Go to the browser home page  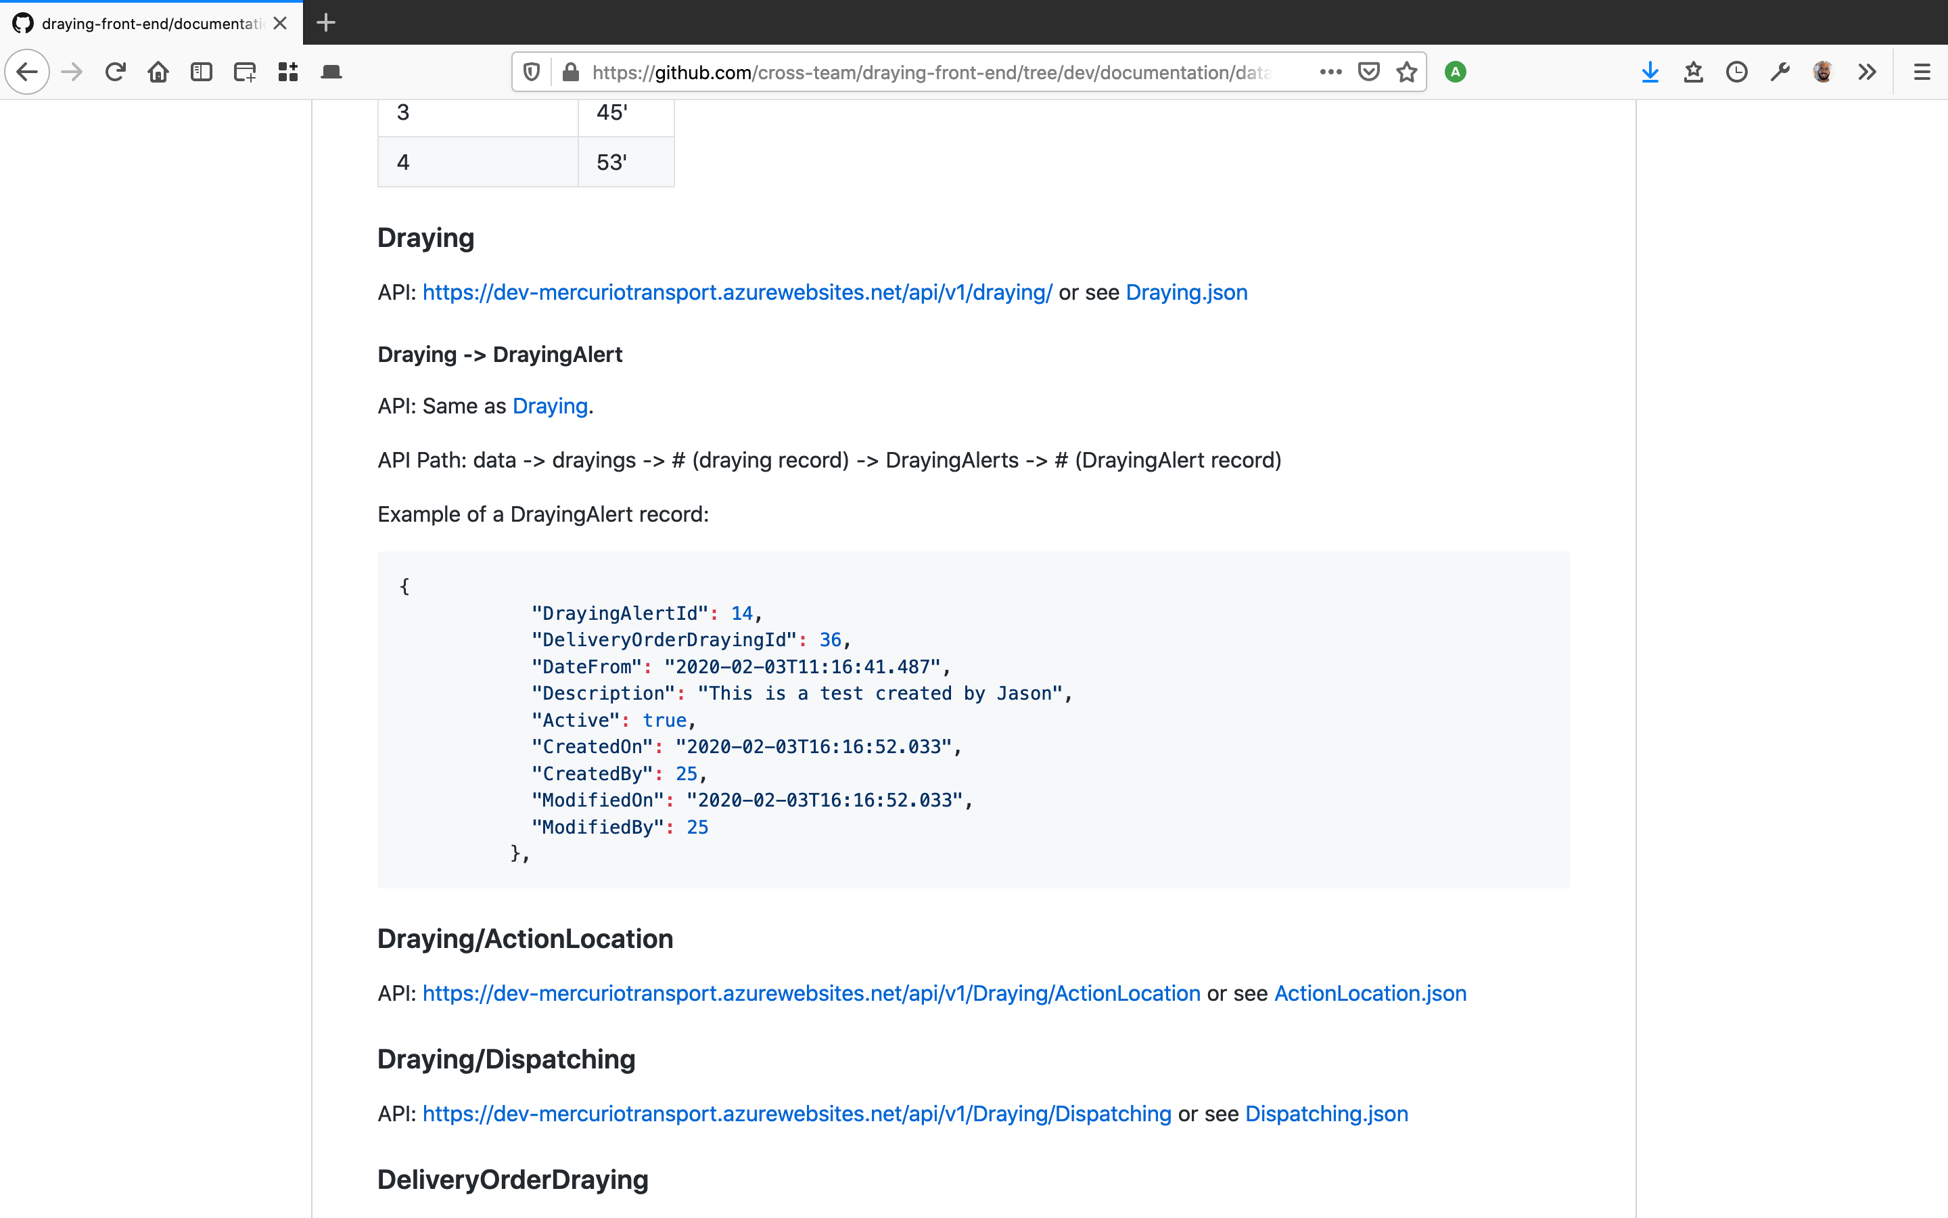click(158, 72)
